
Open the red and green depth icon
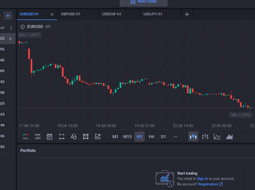coord(25,136)
